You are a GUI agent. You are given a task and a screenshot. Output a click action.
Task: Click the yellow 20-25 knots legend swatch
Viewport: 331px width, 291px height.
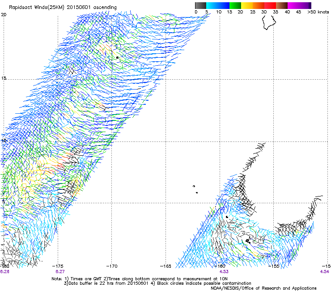click(x=247, y=5)
